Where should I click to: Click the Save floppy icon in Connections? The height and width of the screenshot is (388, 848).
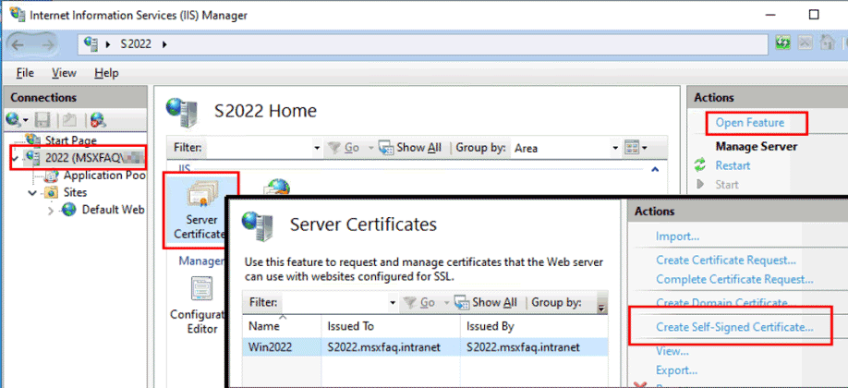coord(42,119)
